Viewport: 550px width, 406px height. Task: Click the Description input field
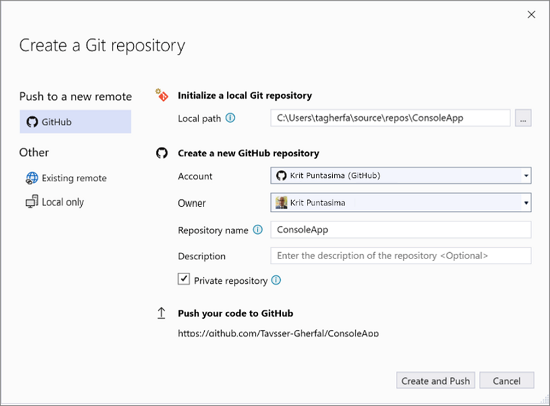[400, 255]
